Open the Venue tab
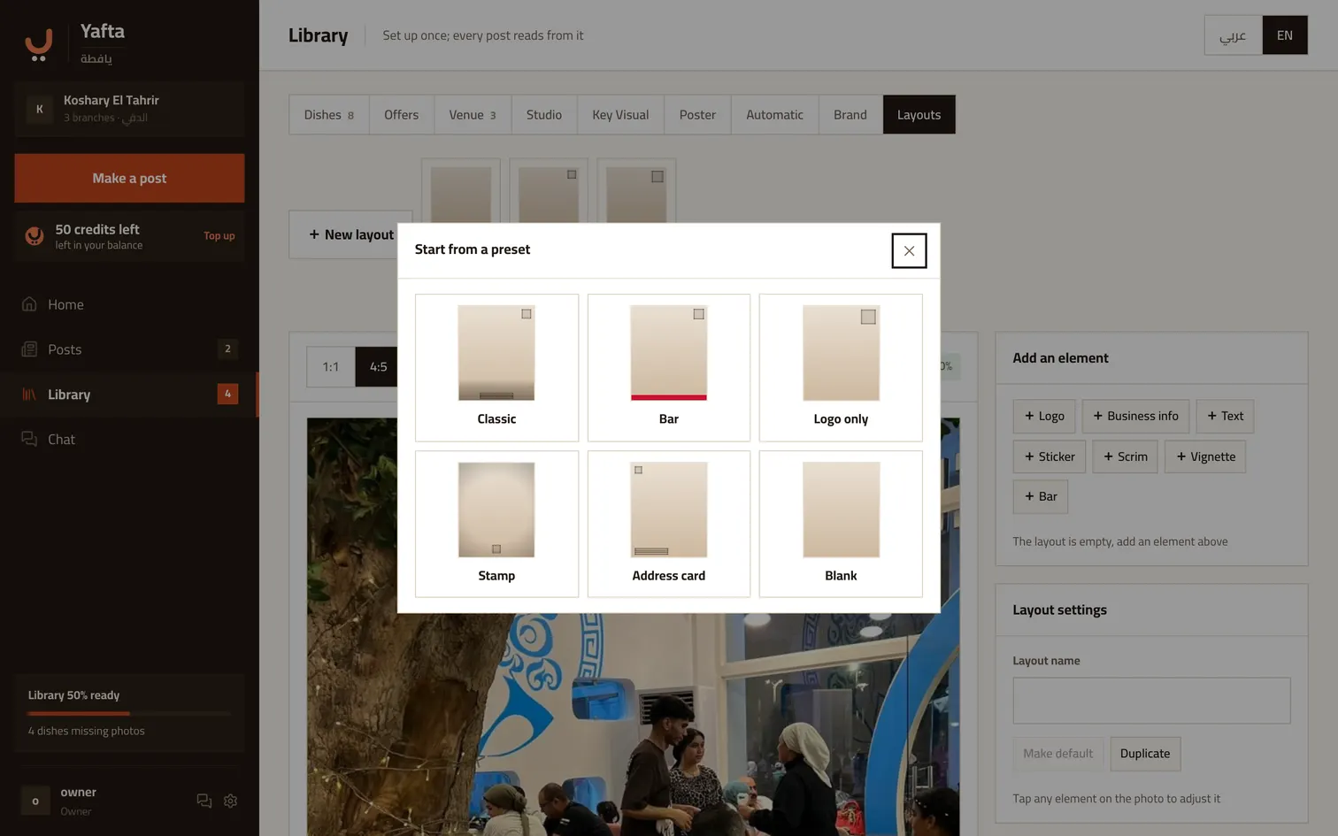This screenshot has height=836, width=1338. (x=473, y=115)
